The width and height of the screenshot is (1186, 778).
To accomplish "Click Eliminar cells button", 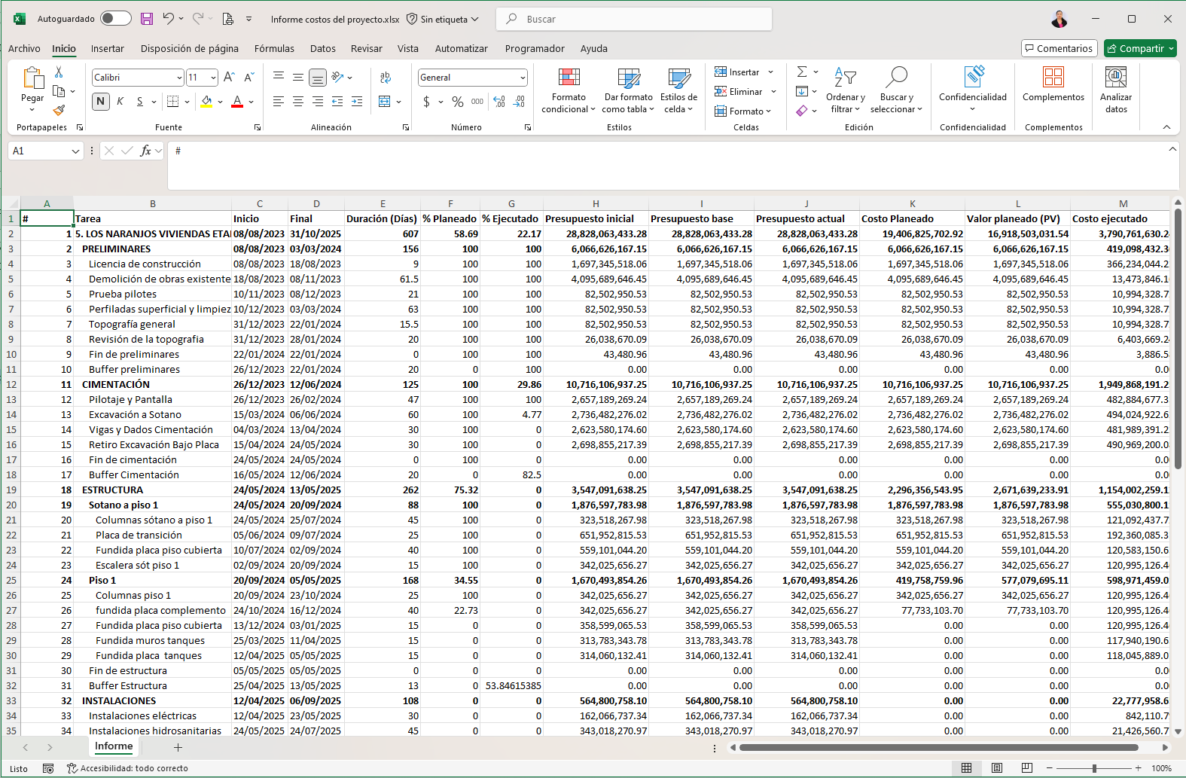I will pos(739,92).
